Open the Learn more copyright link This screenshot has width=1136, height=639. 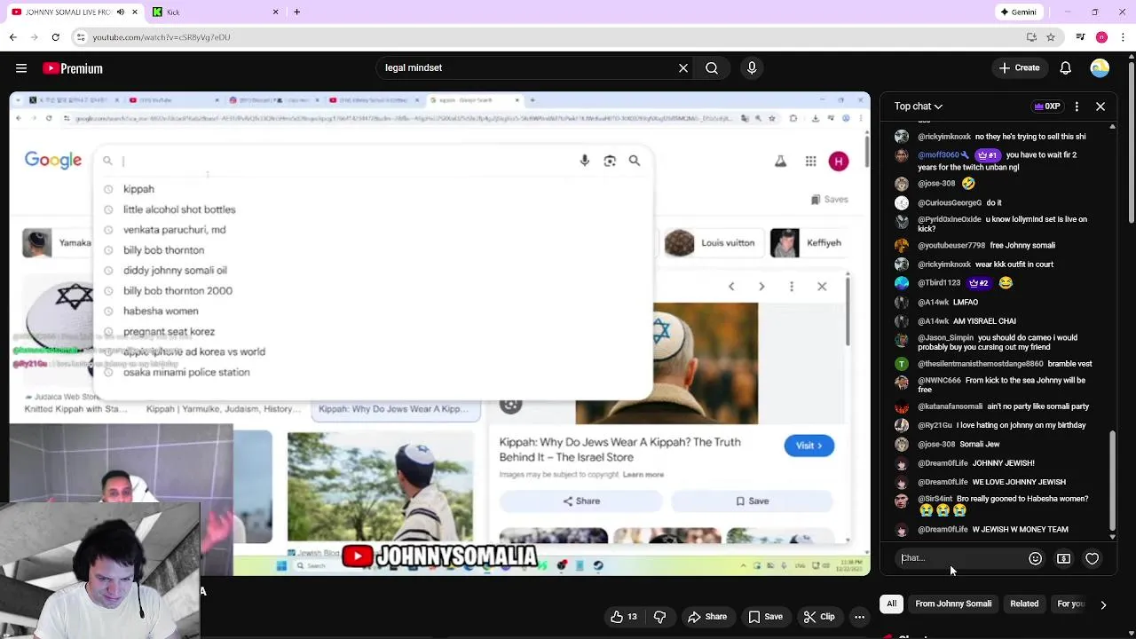(x=643, y=475)
